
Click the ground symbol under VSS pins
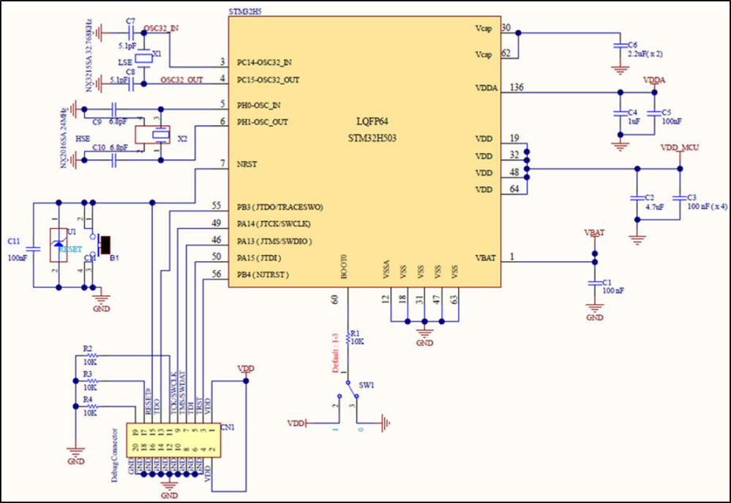click(424, 333)
